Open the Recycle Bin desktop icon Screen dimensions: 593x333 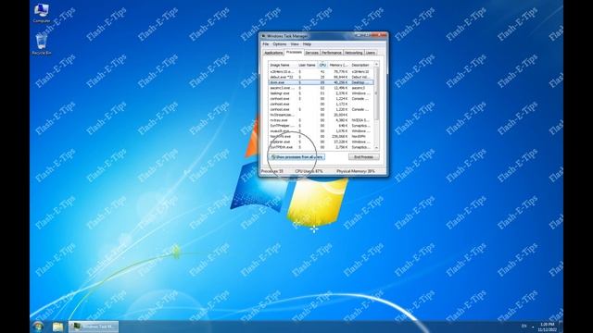coord(42,44)
